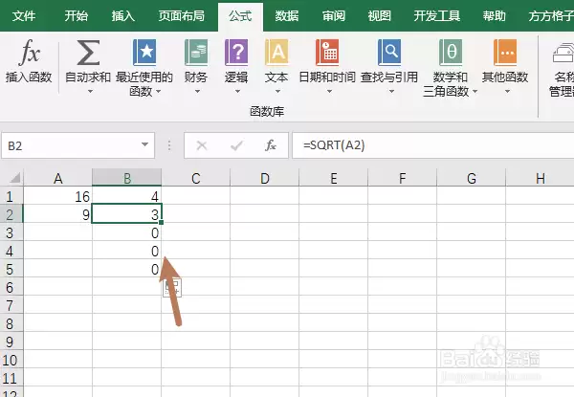Viewport: 574px width, 397px height.
Task: Select row 1 header
Action: [11, 196]
